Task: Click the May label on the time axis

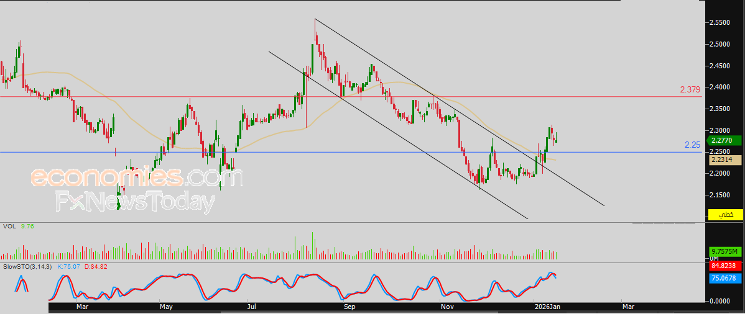Action: (x=166, y=307)
